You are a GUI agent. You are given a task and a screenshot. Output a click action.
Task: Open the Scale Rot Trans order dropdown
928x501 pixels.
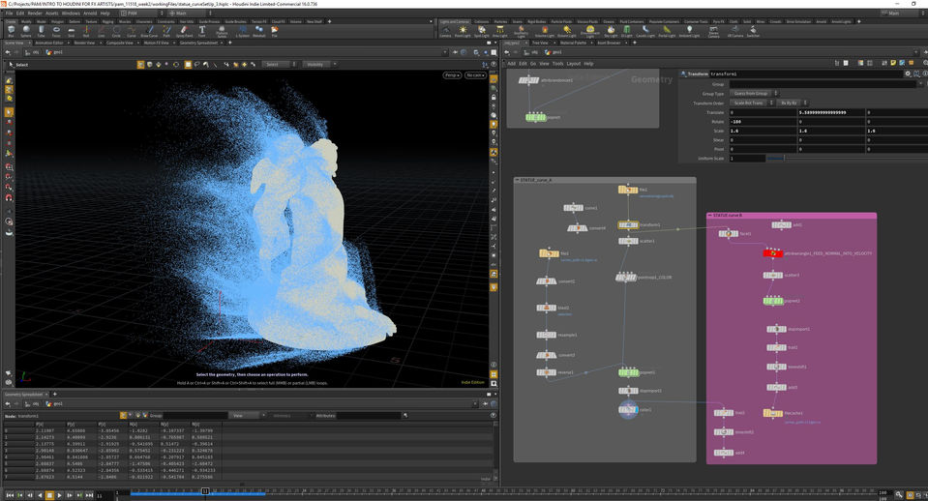752,103
